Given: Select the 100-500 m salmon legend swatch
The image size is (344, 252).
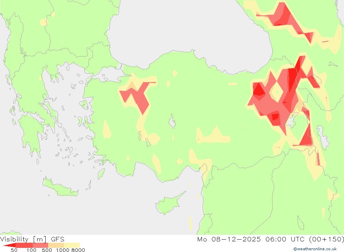Looking at the screenshot, I should pos(40,245).
